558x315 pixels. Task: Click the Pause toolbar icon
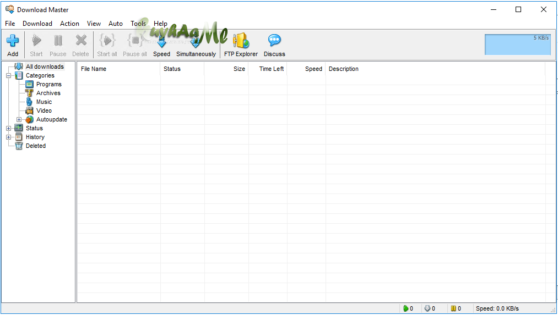pos(58,41)
